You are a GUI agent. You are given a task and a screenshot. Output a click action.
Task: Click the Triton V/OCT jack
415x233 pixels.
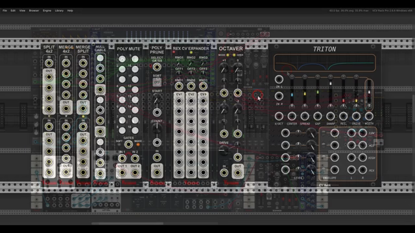(279, 116)
